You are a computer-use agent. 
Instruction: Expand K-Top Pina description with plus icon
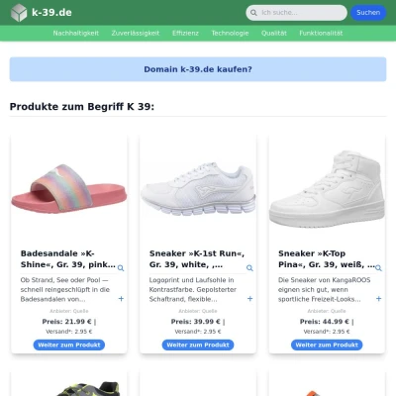pyautogui.click(x=378, y=299)
